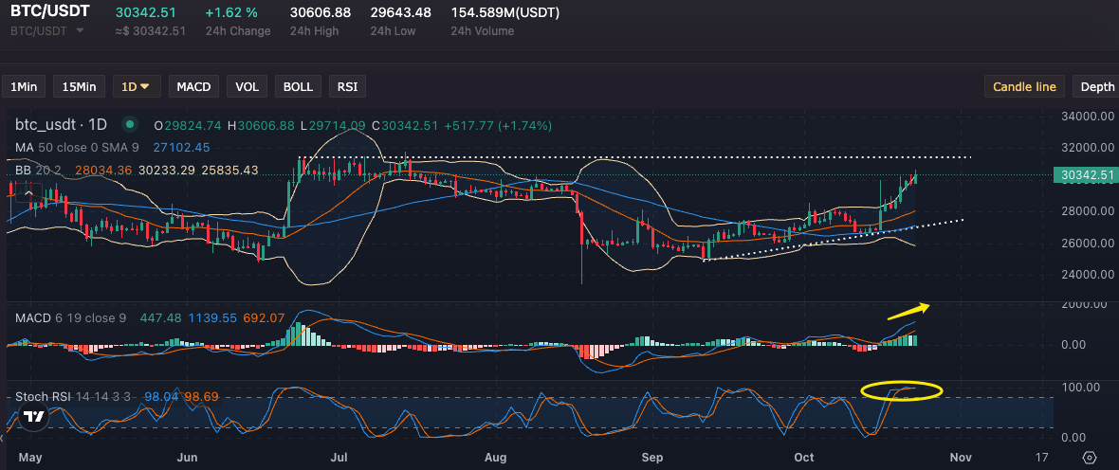
Task: Switch to the Depth tab
Action: (1097, 86)
